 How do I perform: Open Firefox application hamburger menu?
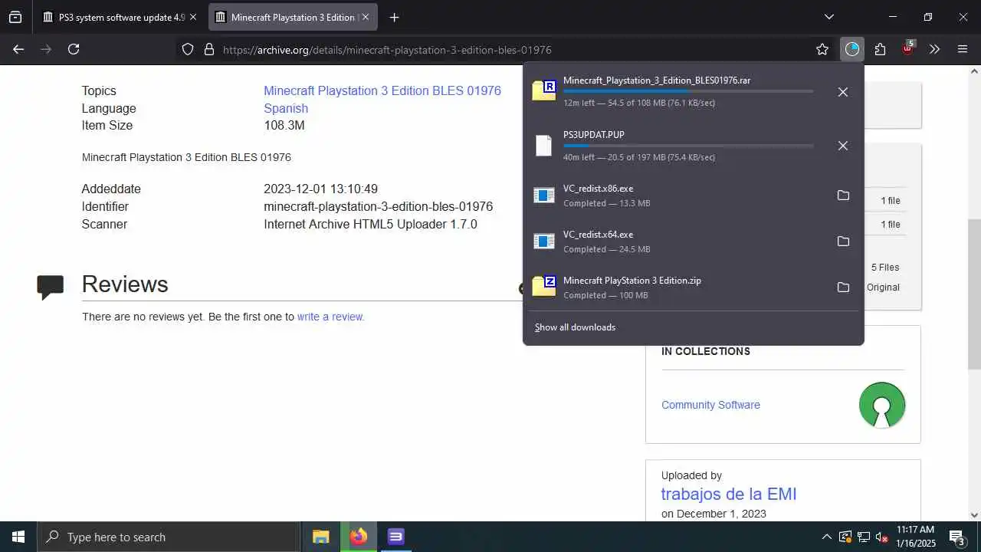(x=963, y=49)
